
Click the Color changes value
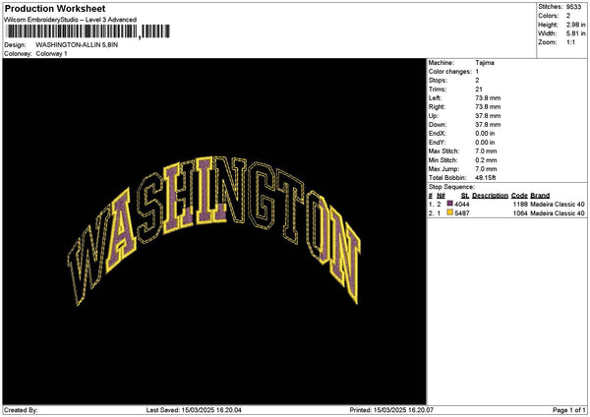477,72
